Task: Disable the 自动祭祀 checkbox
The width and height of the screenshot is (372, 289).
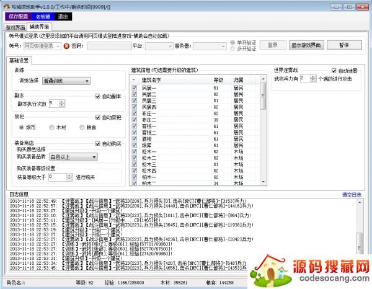Action: point(98,117)
